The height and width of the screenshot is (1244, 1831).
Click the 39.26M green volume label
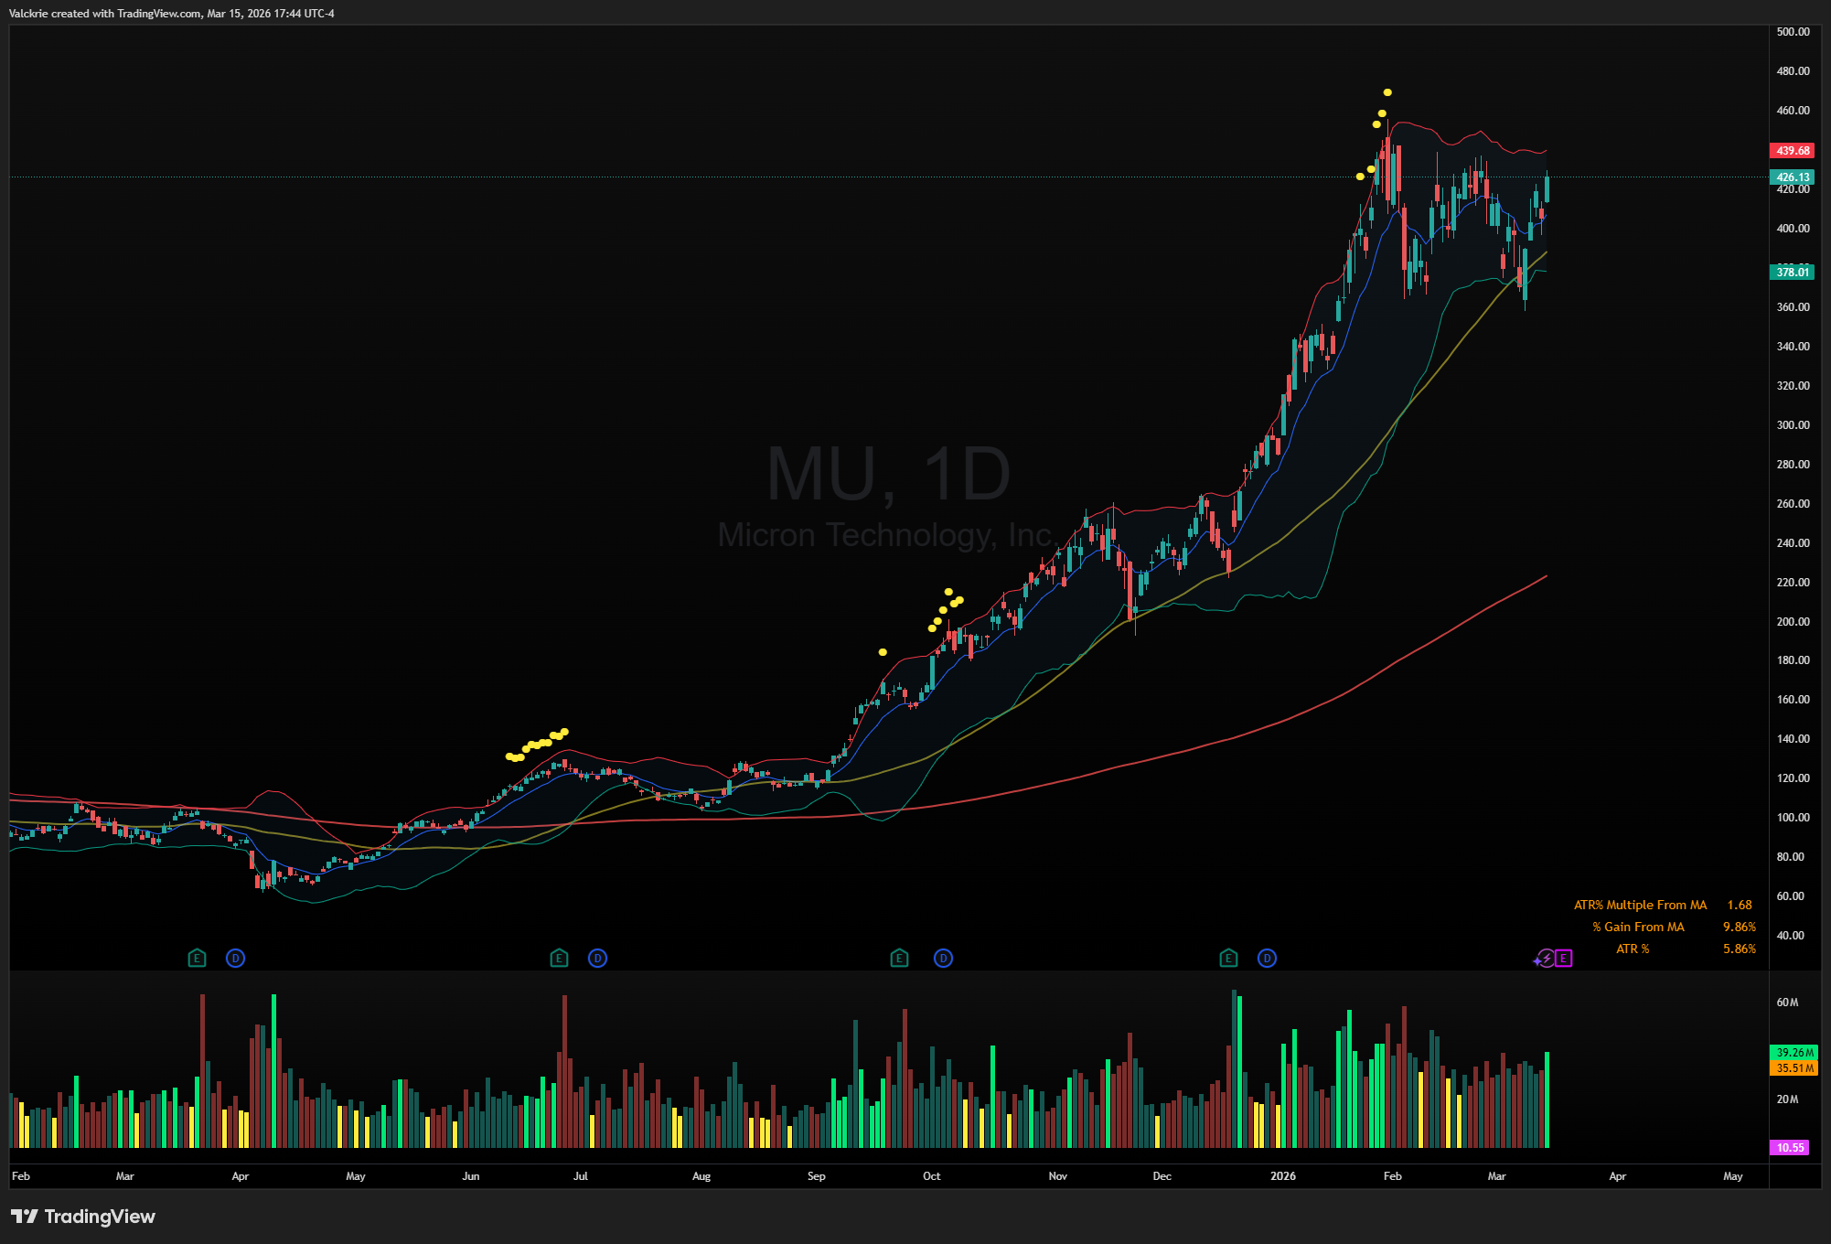click(1794, 1053)
